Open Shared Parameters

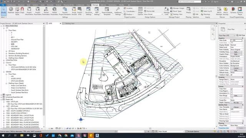pos(46,11)
